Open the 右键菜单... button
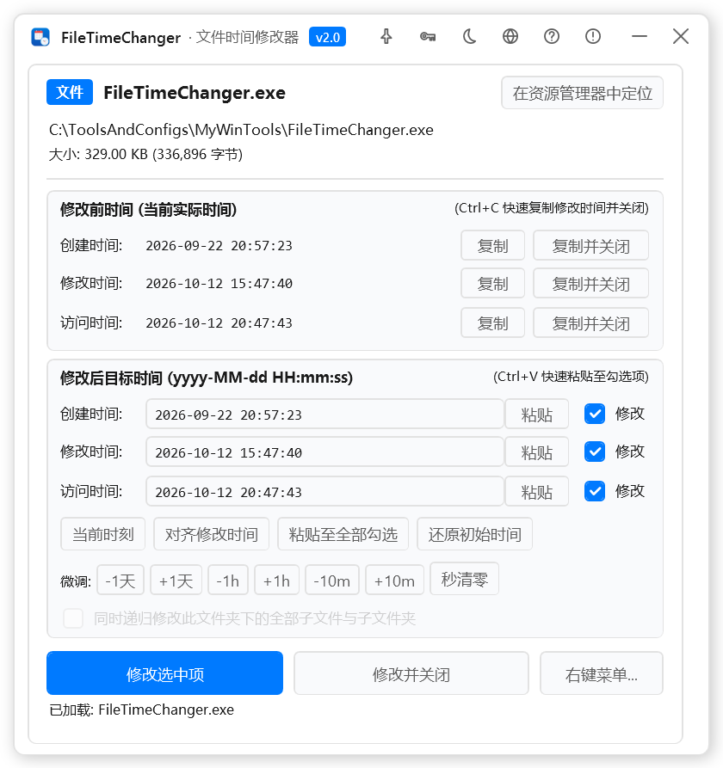The height and width of the screenshot is (768, 723). coord(602,673)
